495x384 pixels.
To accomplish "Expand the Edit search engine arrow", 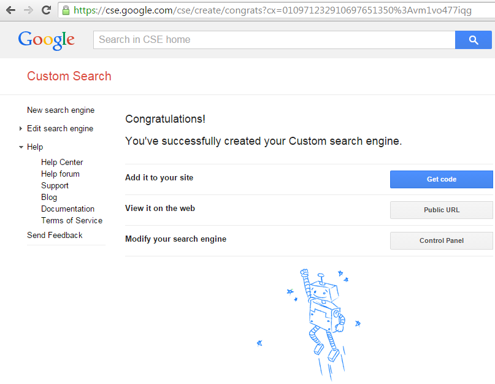I will [20, 129].
